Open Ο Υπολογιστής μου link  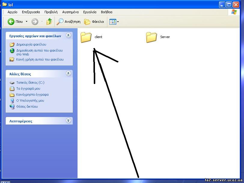[x=30, y=100]
